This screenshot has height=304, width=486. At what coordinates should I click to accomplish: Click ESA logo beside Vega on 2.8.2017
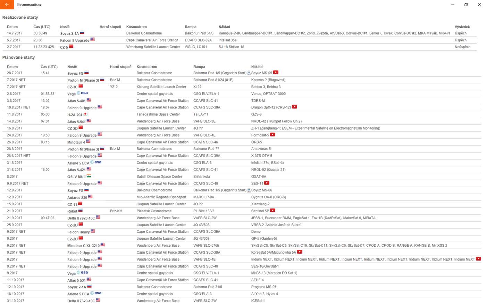point(82,93)
